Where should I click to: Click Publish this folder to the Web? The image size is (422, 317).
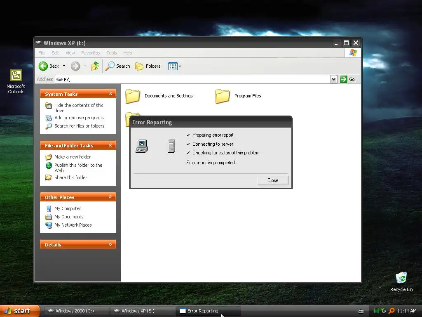tap(78, 168)
